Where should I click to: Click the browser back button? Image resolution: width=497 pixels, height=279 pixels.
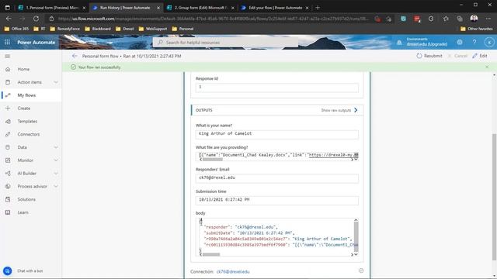click(9, 19)
